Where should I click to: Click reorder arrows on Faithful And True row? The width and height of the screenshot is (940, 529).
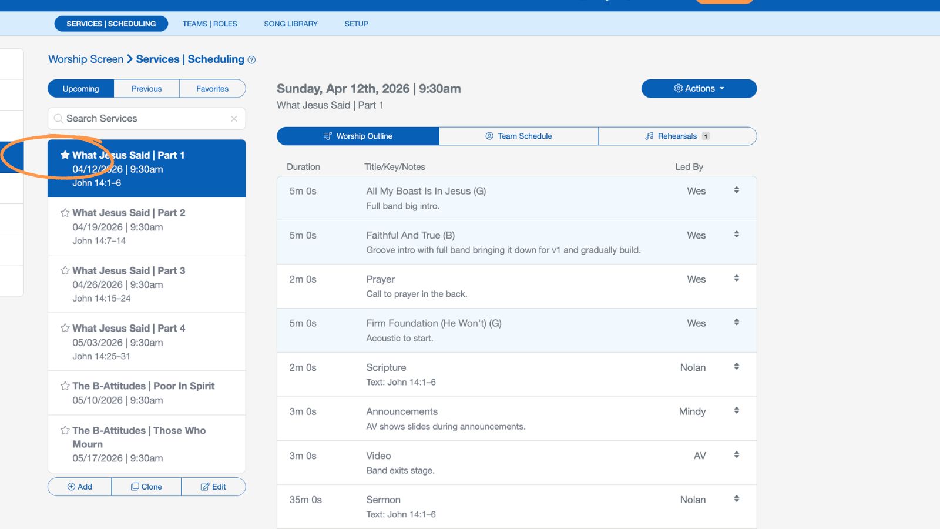[x=736, y=235]
